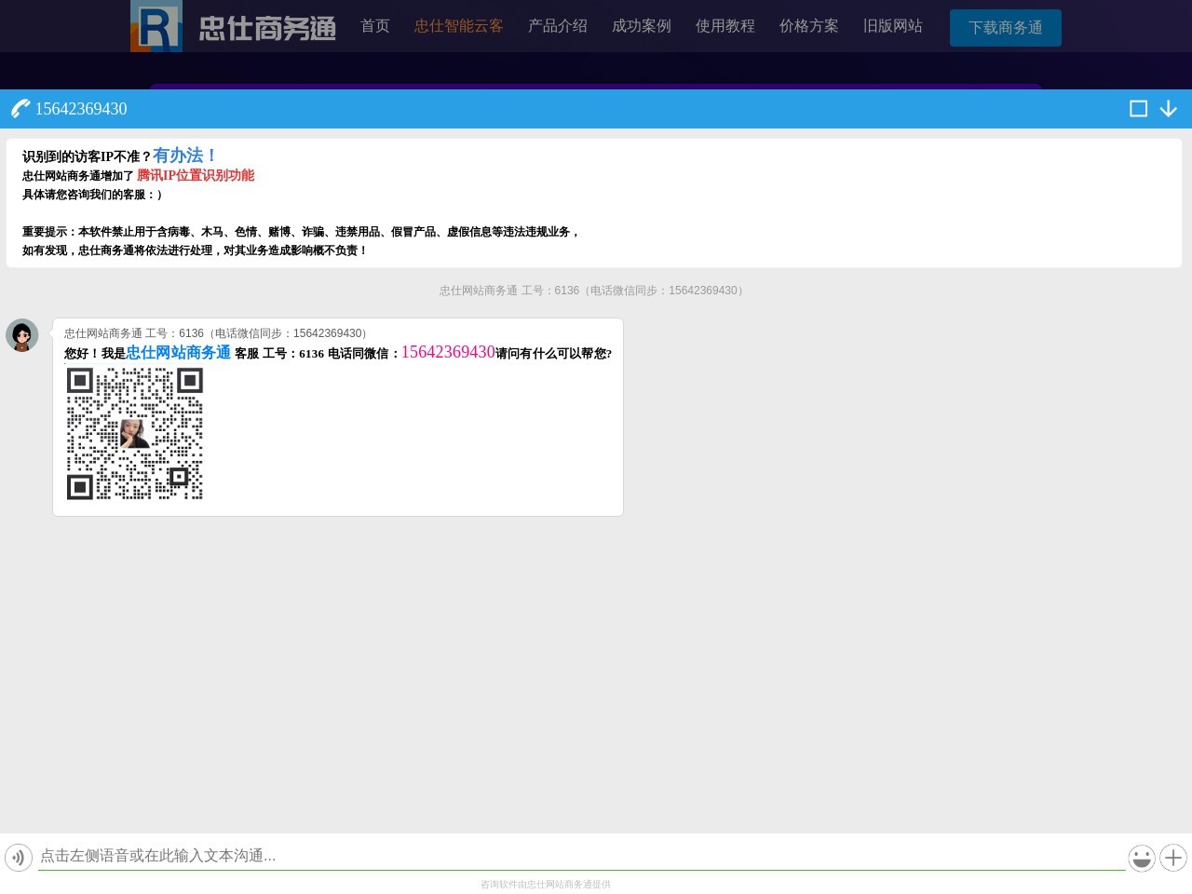Click 识别到的访客IP不准？ heading text
The width and height of the screenshot is (1192, 894).
tap(88, 156)
